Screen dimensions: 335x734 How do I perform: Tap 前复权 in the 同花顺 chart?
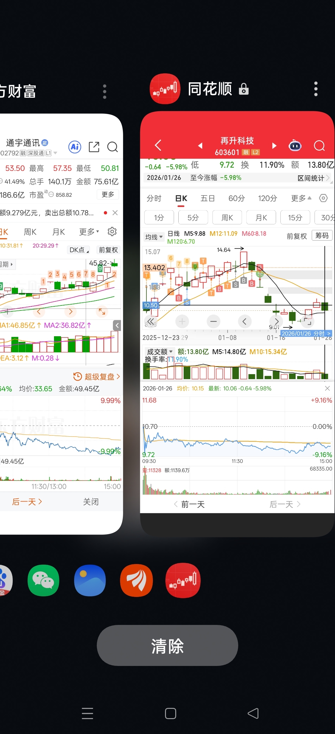pos(297,236)
